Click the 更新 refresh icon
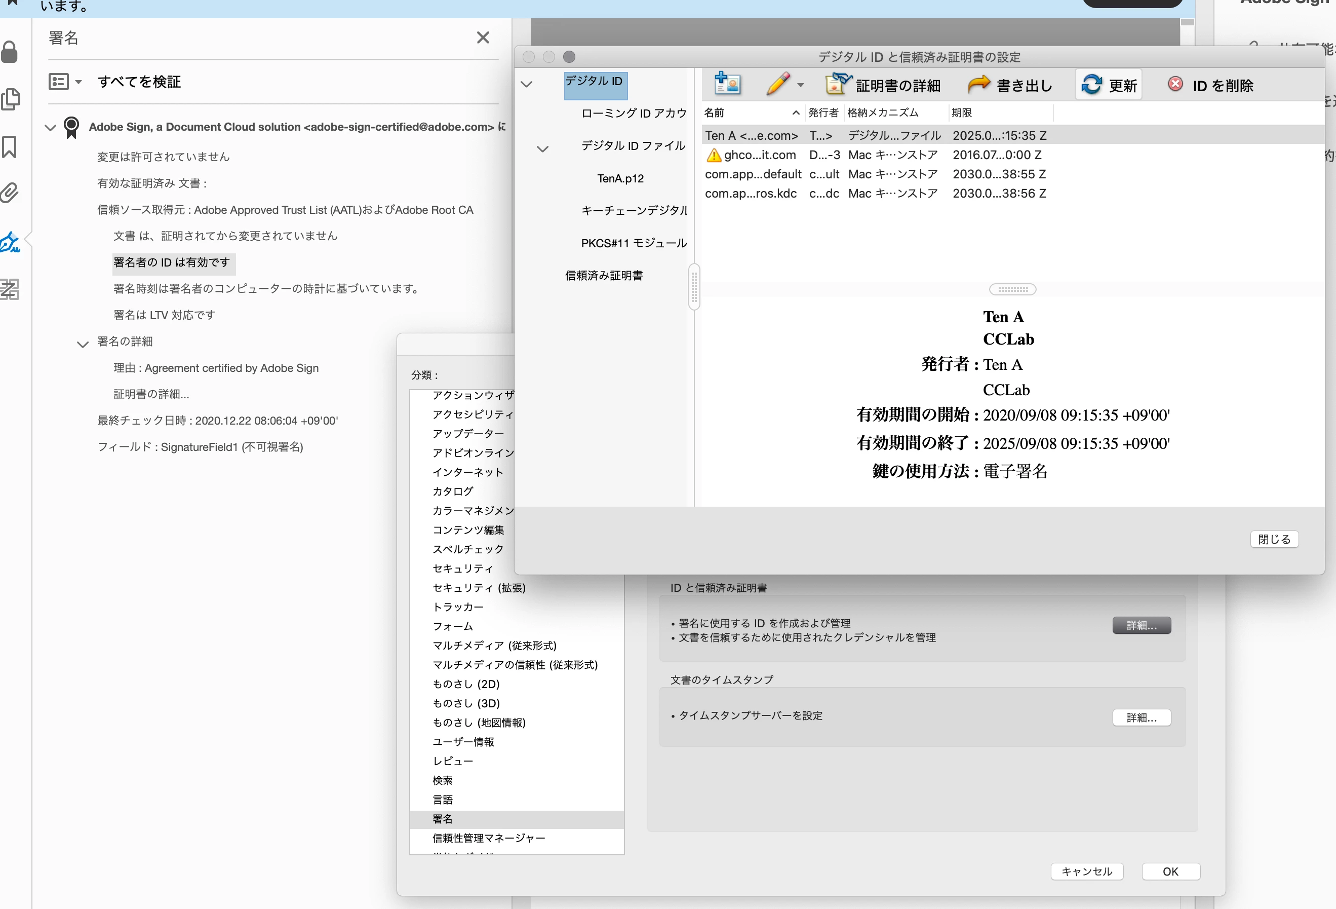The image size is (1336, 909). [1091, 85]
